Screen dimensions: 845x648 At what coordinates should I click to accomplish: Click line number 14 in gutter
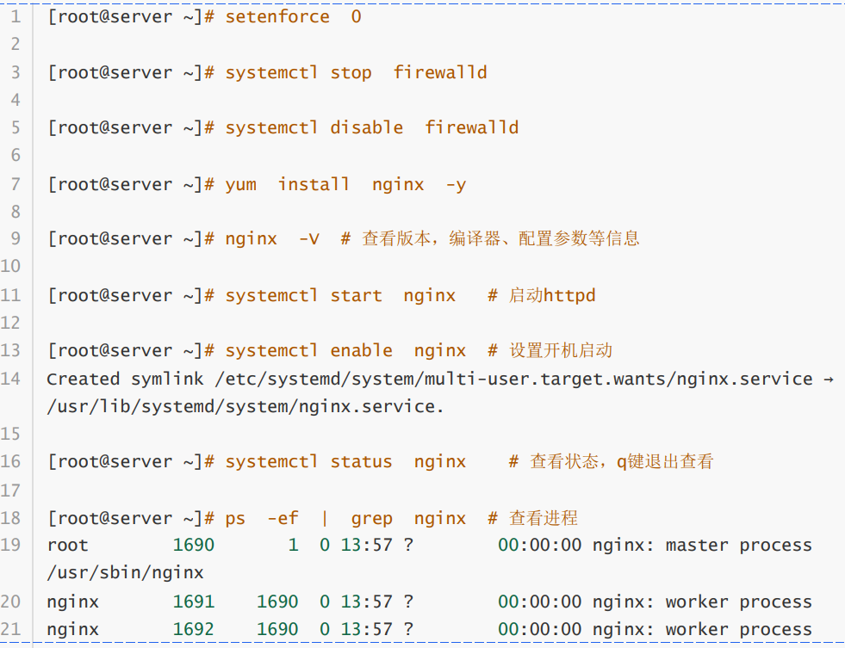[x=11, y=379]
